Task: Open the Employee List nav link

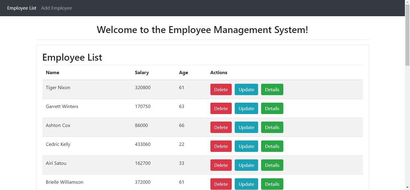Action: [22, 8]
